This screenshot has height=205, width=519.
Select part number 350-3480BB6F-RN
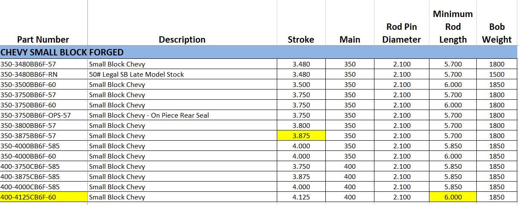[x=29, y=75]
